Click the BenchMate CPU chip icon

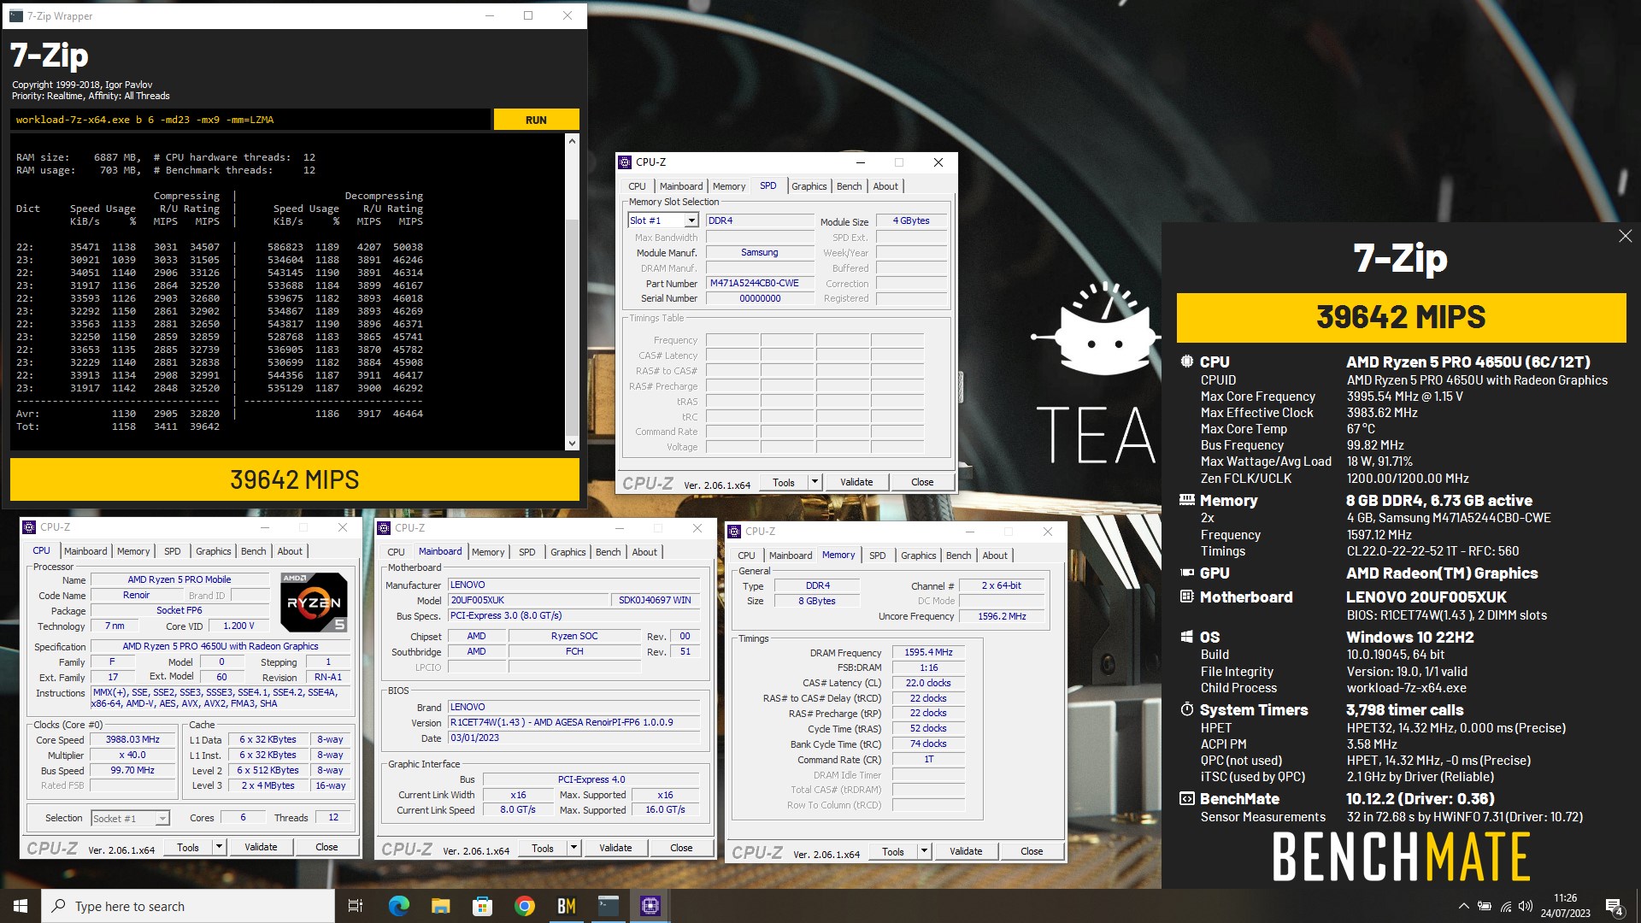1186,362
